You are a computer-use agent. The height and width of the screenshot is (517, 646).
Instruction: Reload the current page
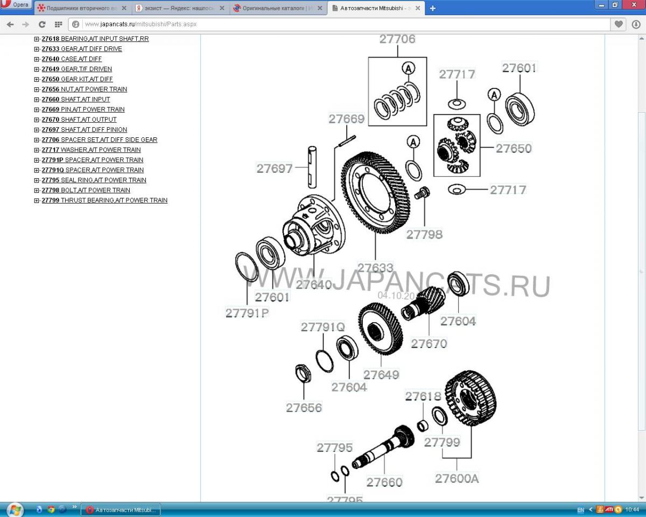(42, 25)
